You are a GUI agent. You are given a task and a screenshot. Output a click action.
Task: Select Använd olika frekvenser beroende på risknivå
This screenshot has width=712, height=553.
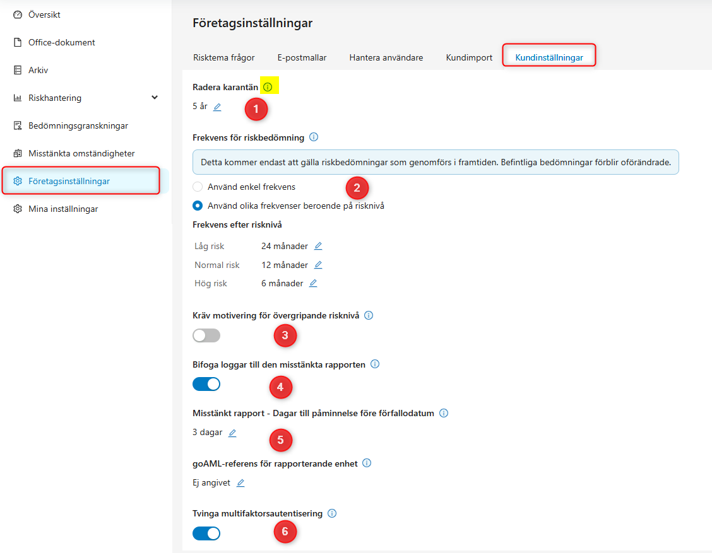198,206
